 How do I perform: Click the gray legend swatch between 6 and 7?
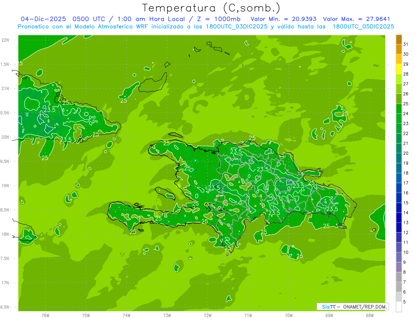point(399,287)
